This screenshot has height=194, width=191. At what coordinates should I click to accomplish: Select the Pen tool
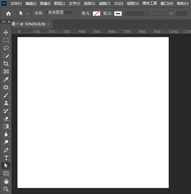click(x=6, y=150)
